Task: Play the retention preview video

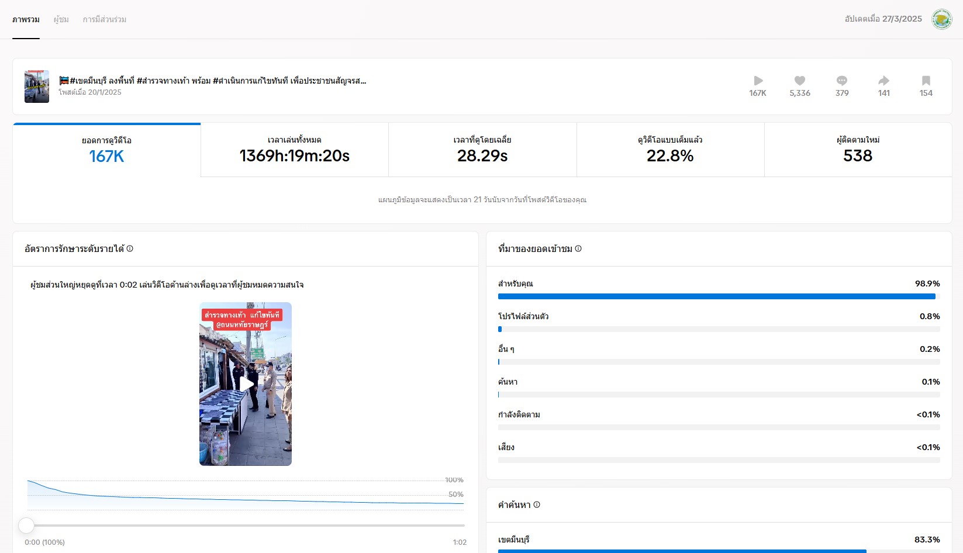Action: point(246,384)
